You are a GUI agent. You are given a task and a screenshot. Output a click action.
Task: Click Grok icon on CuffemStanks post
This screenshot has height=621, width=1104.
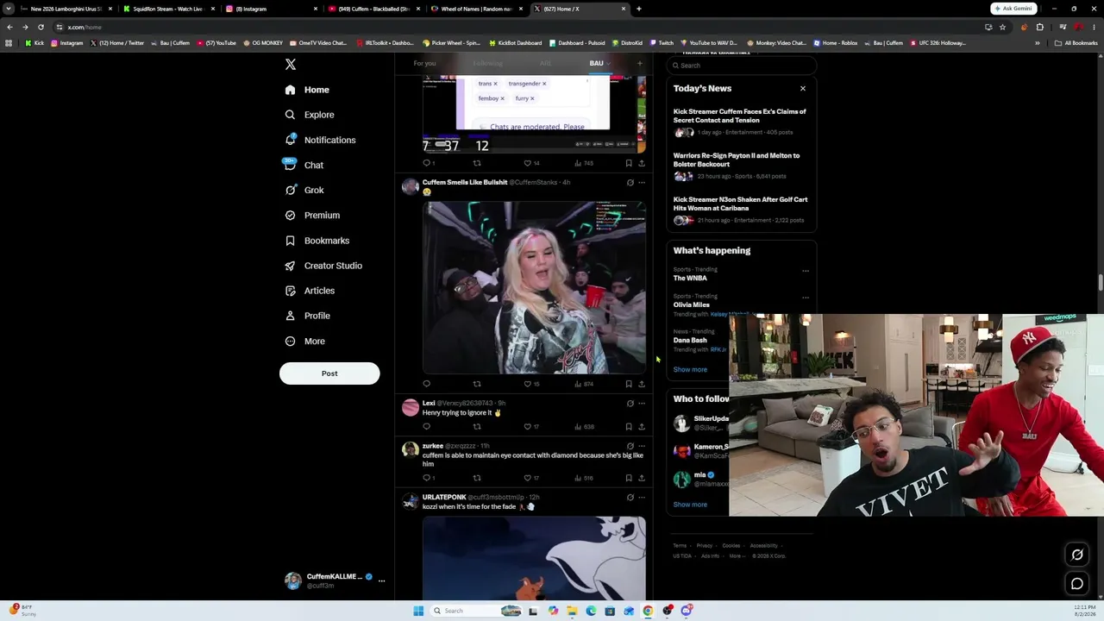click(x=630, y=183)
